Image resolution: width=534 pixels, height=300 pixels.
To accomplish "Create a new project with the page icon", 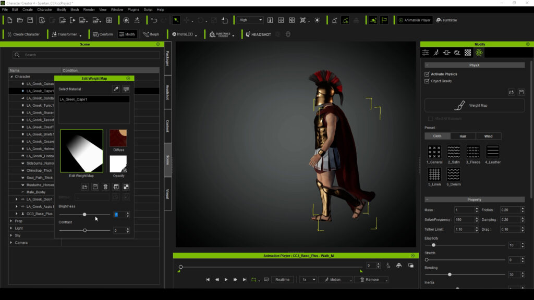I will coord(9,20).
